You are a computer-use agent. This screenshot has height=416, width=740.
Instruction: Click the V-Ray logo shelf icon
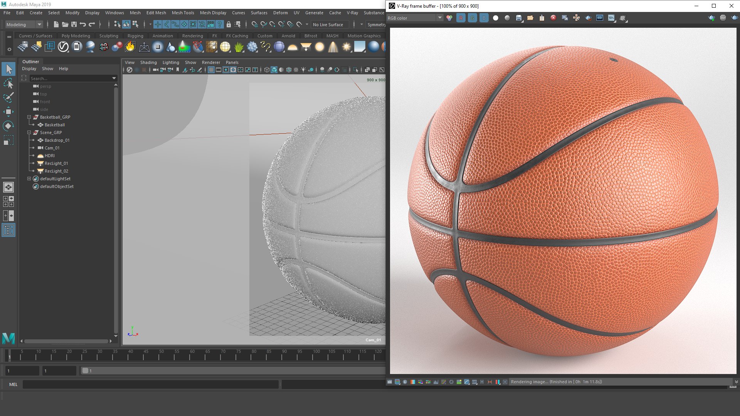pyautogui.click(x=63, y=47)
